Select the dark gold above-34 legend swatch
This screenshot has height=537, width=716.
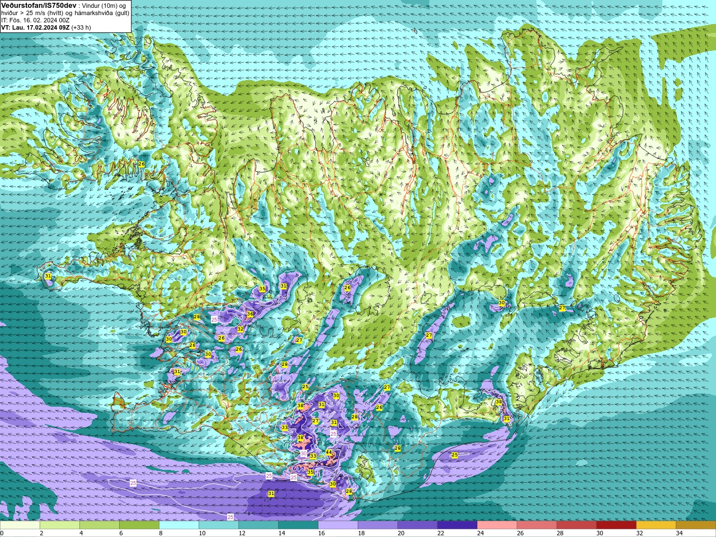pyautogui.click(x=695, y=525)
